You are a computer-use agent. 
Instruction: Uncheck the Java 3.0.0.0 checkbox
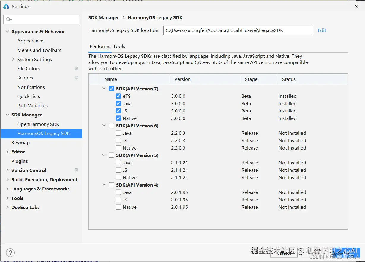click(118, 103)
